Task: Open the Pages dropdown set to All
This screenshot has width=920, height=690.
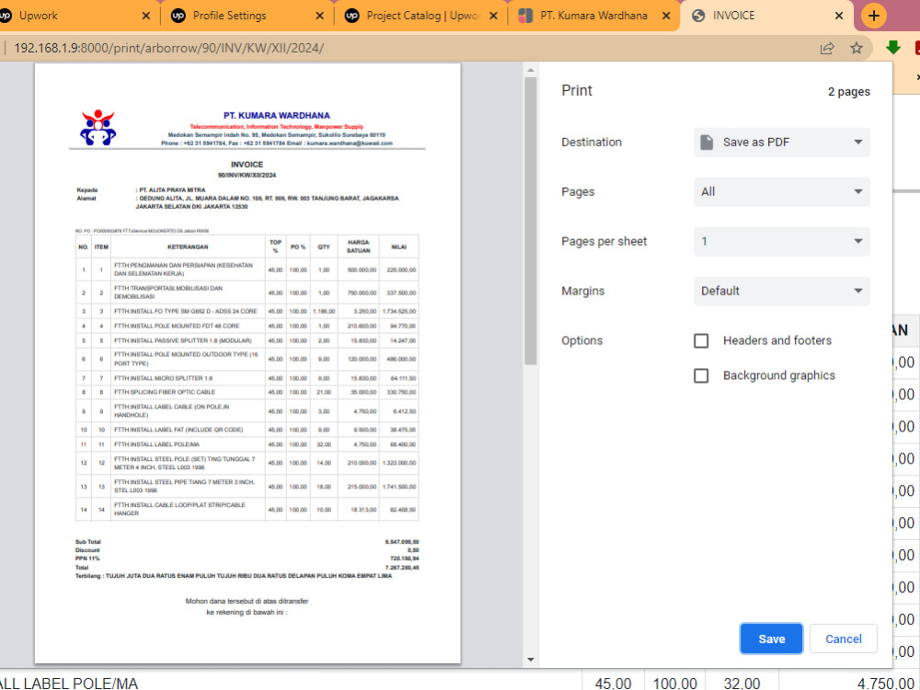Action: (x=781, y=192)
